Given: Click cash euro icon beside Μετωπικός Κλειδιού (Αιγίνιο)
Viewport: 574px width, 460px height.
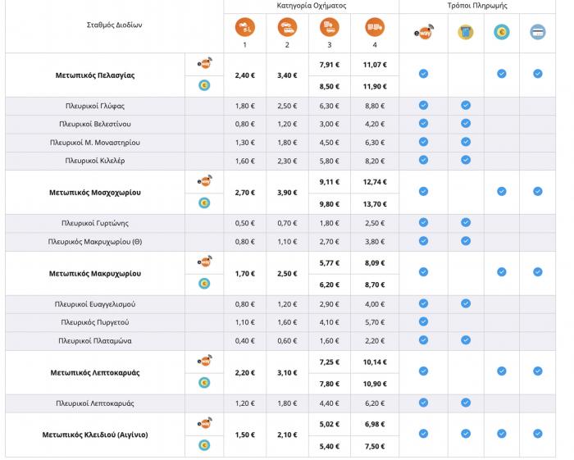Looking at the screenshot, I should 204,445.
